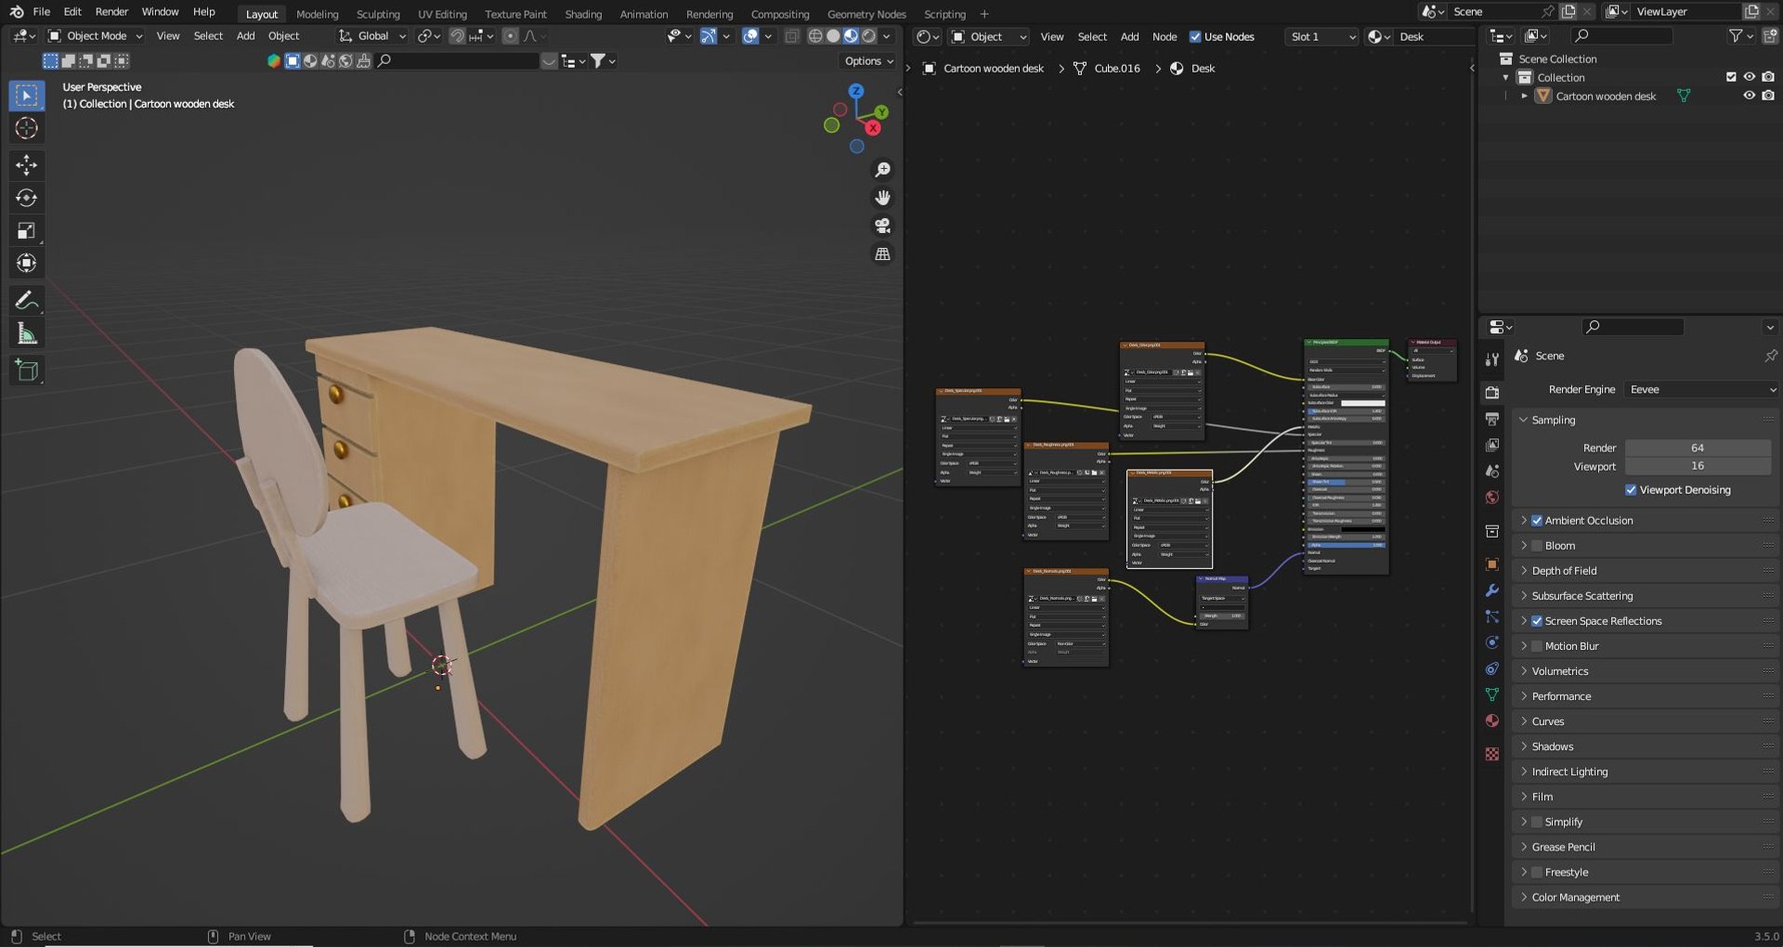
Task: Switch perspective/orthographic grid icon
Action: pyautogui.click(x=882, y=253)
